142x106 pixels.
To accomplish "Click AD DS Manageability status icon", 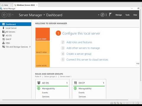I will tap(39, 88).
